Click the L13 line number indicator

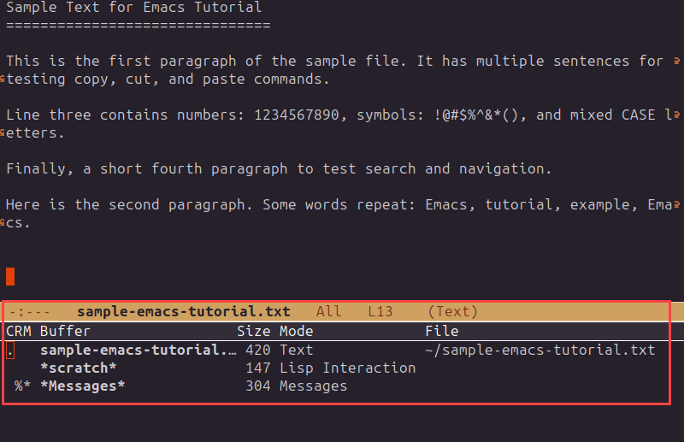point(382,312)
